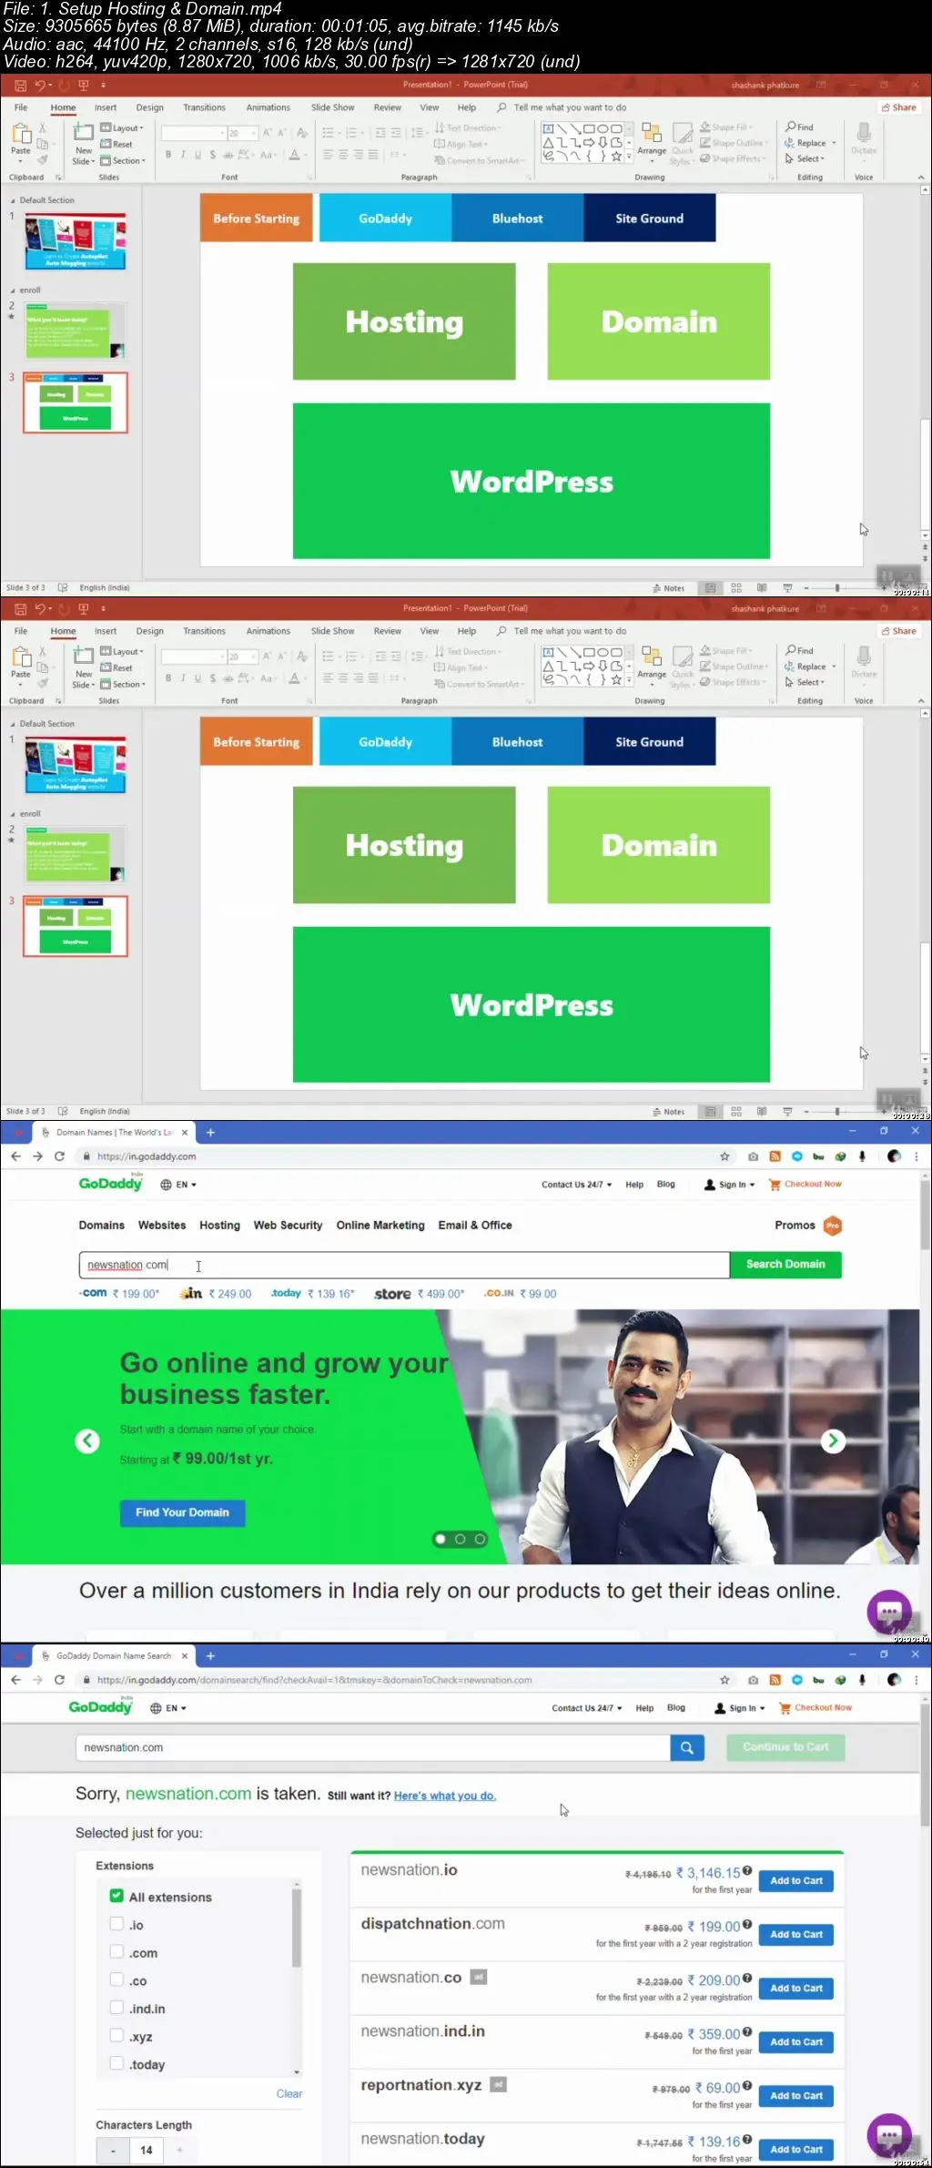Image resolution: width=932 pixels, height=2168 pixels.
Task: Tick the .today extension checkbox
Action: pyautogui.click(x=116, y=2064)
